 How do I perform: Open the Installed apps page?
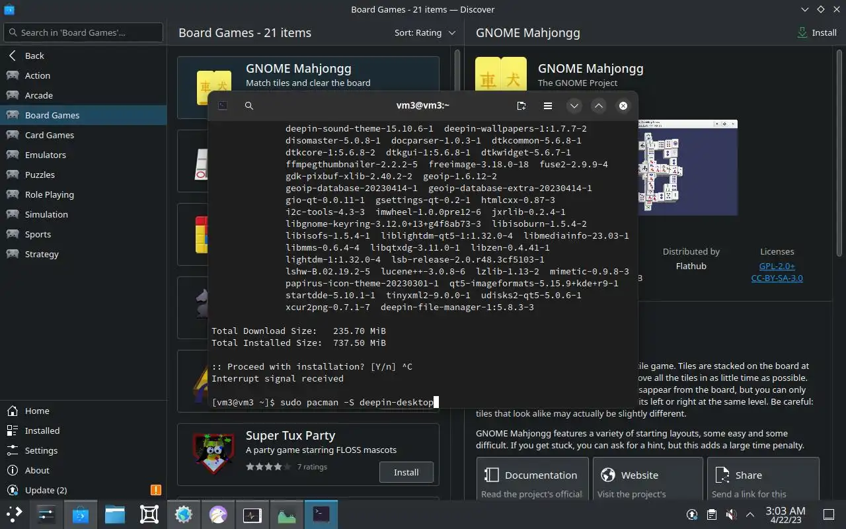click(83, 430)
